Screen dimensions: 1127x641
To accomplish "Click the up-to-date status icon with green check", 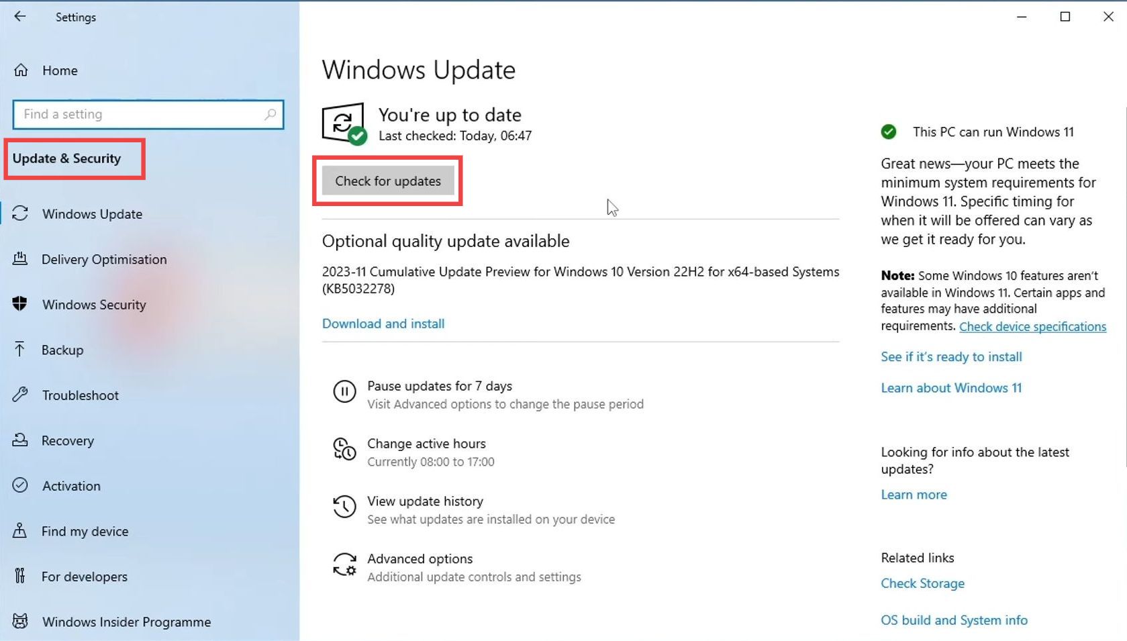I will click(344, 124).
